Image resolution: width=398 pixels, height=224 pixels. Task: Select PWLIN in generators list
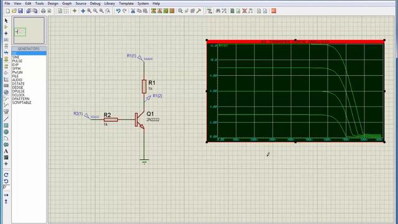click(17, 72)
